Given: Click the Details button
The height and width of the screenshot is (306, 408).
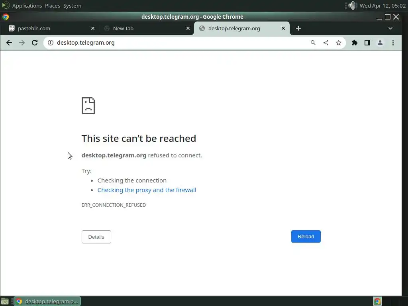Looking at the screenshot, I should tap(96, 237).
